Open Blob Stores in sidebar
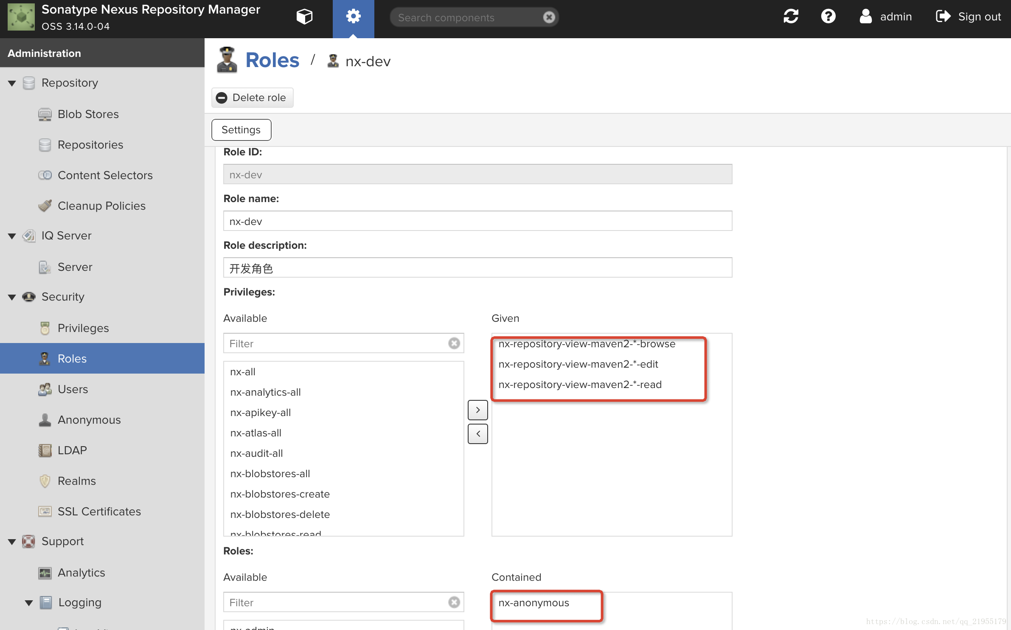 (88, 114)
